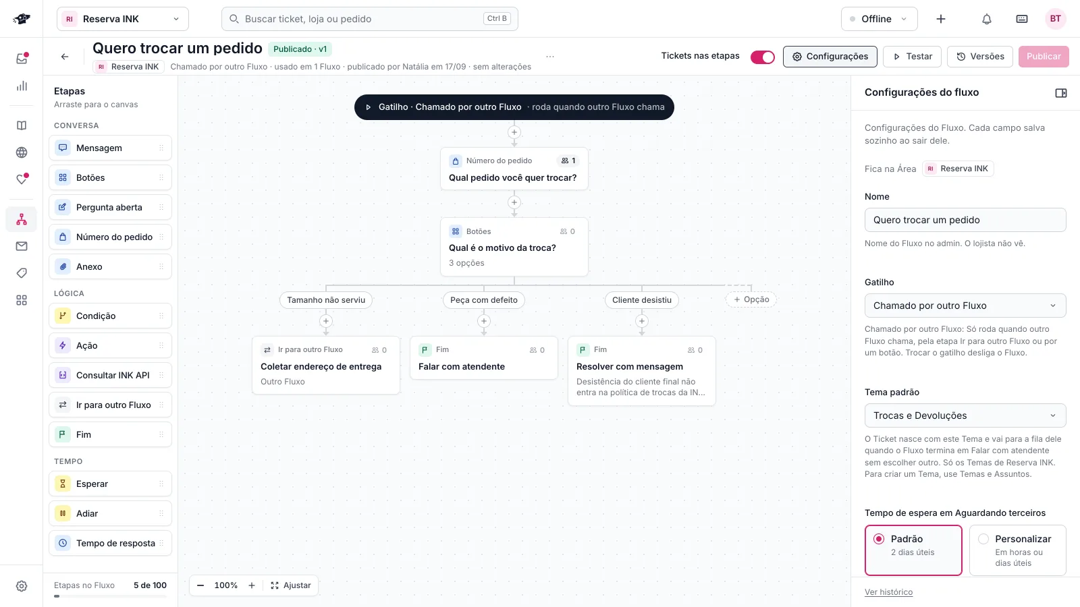Select the Consultar INK API step
This screenshot has height=607, width=1080.
coord(110,375)
